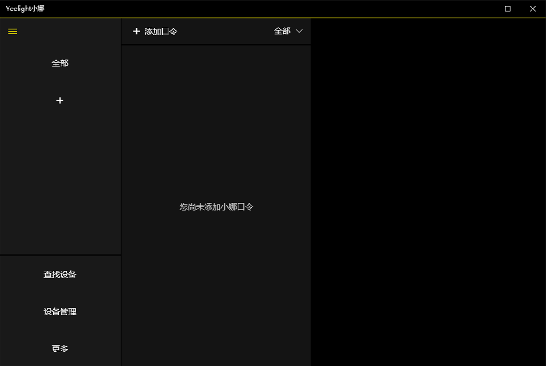Open 查找设备 to find devices
546x366 pixels.
[60, 274]
